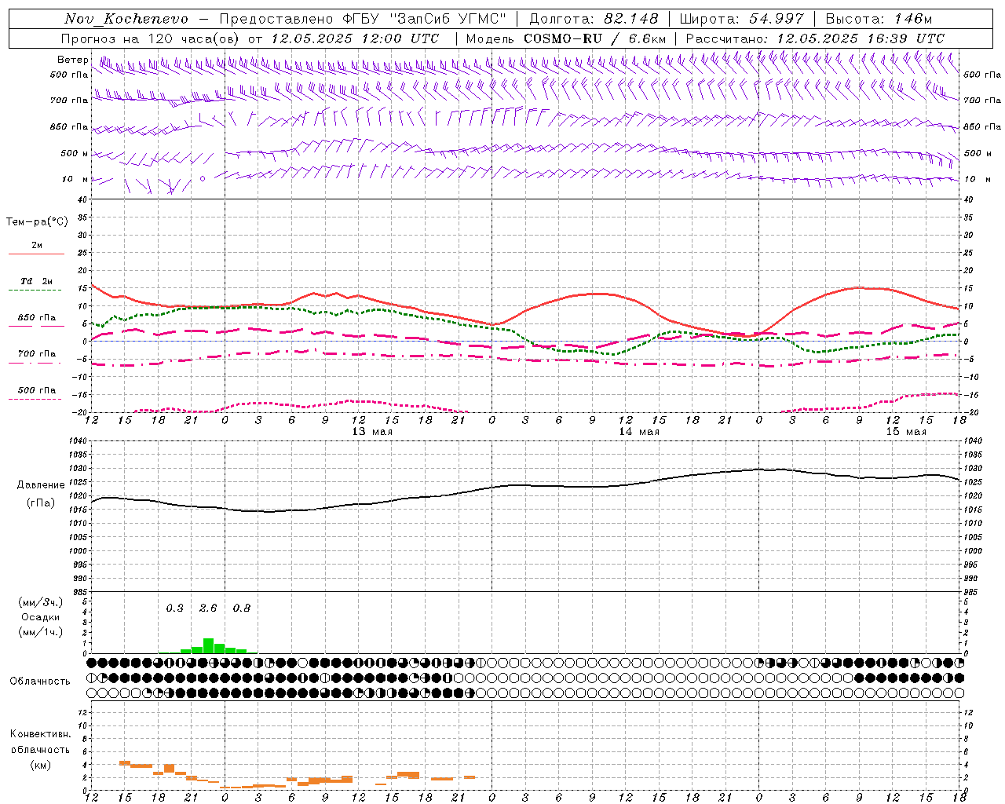Click the 850 гПа legend entry in temperature panel
This screenshot has width=1005, height=804.
tap(37, 318)
